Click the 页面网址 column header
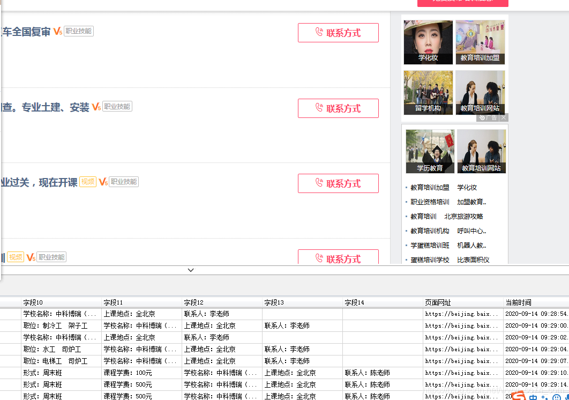This screenshot has width=569, height=400. 463,302
